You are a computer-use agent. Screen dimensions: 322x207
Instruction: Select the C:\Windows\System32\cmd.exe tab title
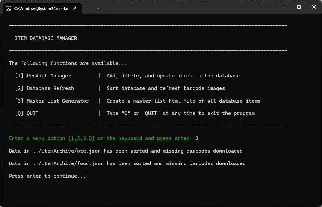click(41, 8)
